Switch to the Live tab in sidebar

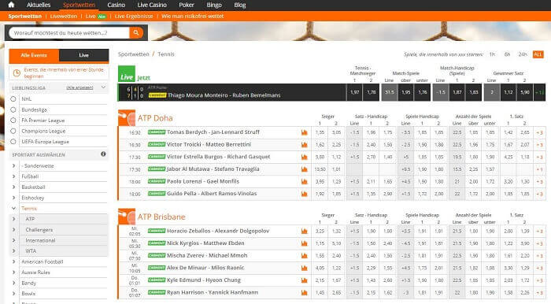84,56
